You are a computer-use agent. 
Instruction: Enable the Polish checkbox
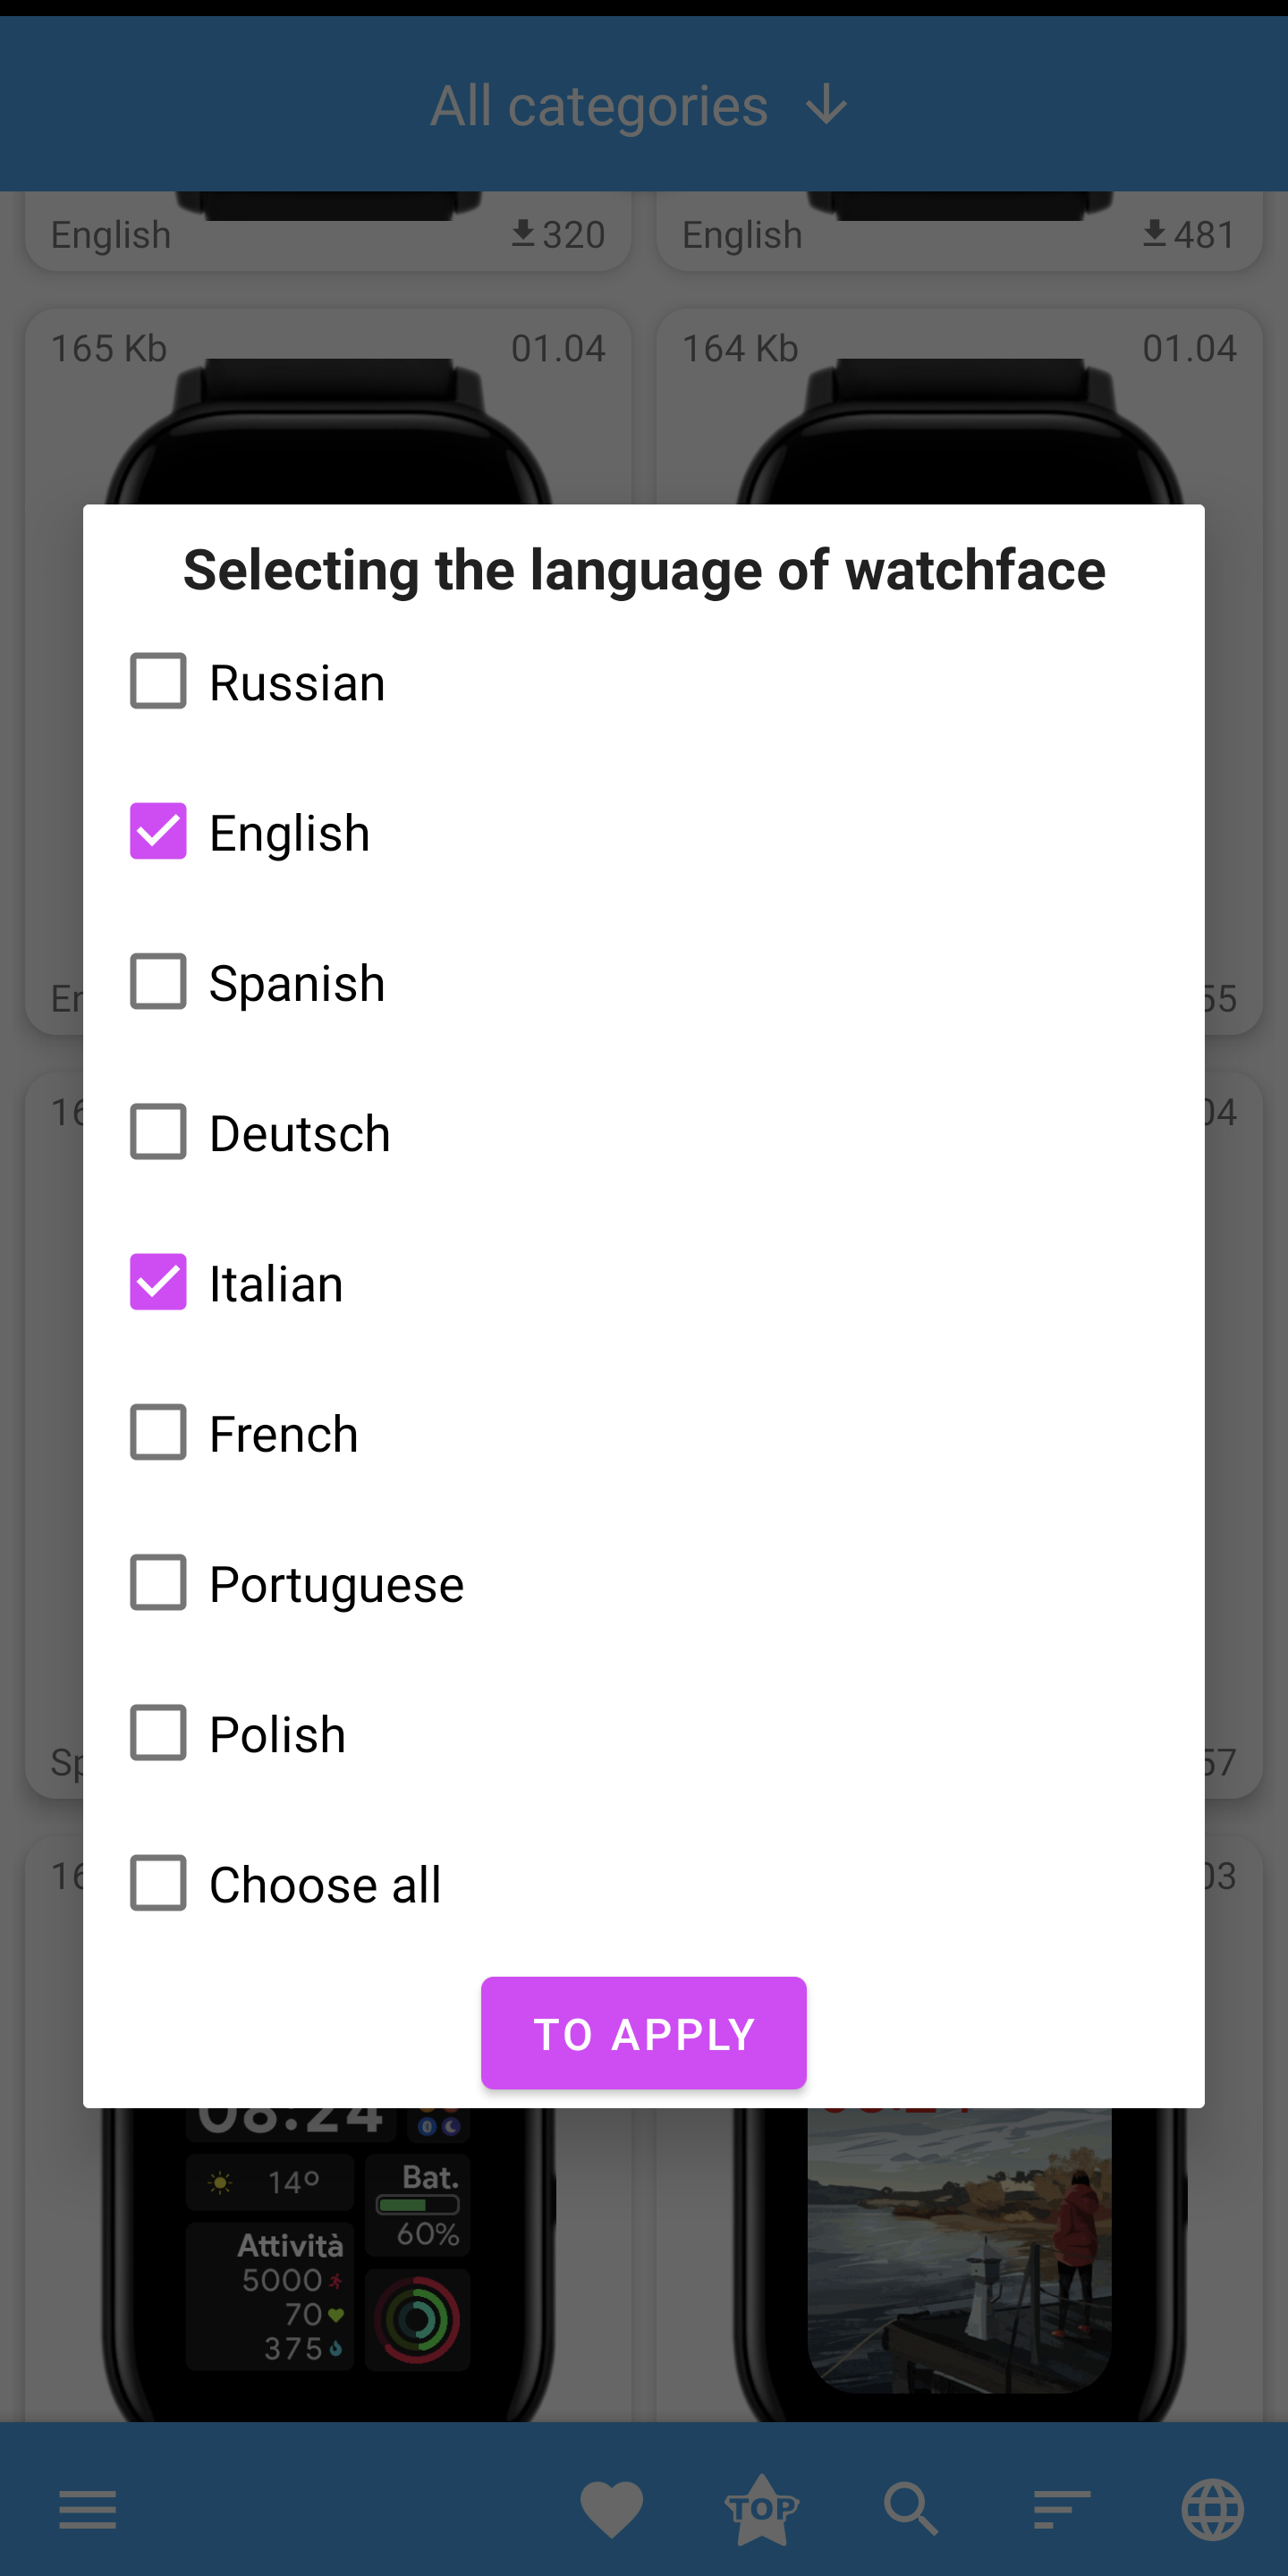158,1733
